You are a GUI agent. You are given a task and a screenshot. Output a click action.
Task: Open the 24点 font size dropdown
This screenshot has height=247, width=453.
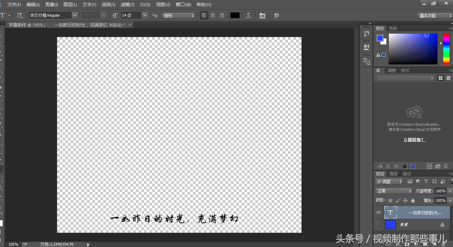click(145, 15)
